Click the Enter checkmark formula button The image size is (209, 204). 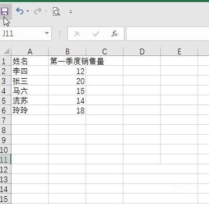tap(96, 33)
